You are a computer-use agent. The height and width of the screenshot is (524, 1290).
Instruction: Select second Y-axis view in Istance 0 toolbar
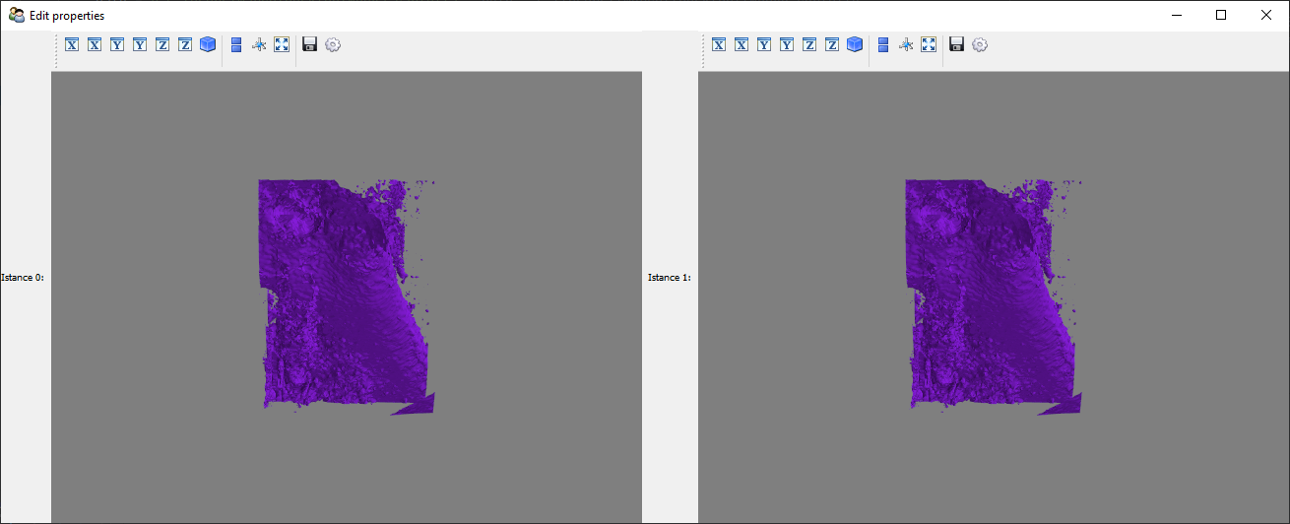coord(140,44)
